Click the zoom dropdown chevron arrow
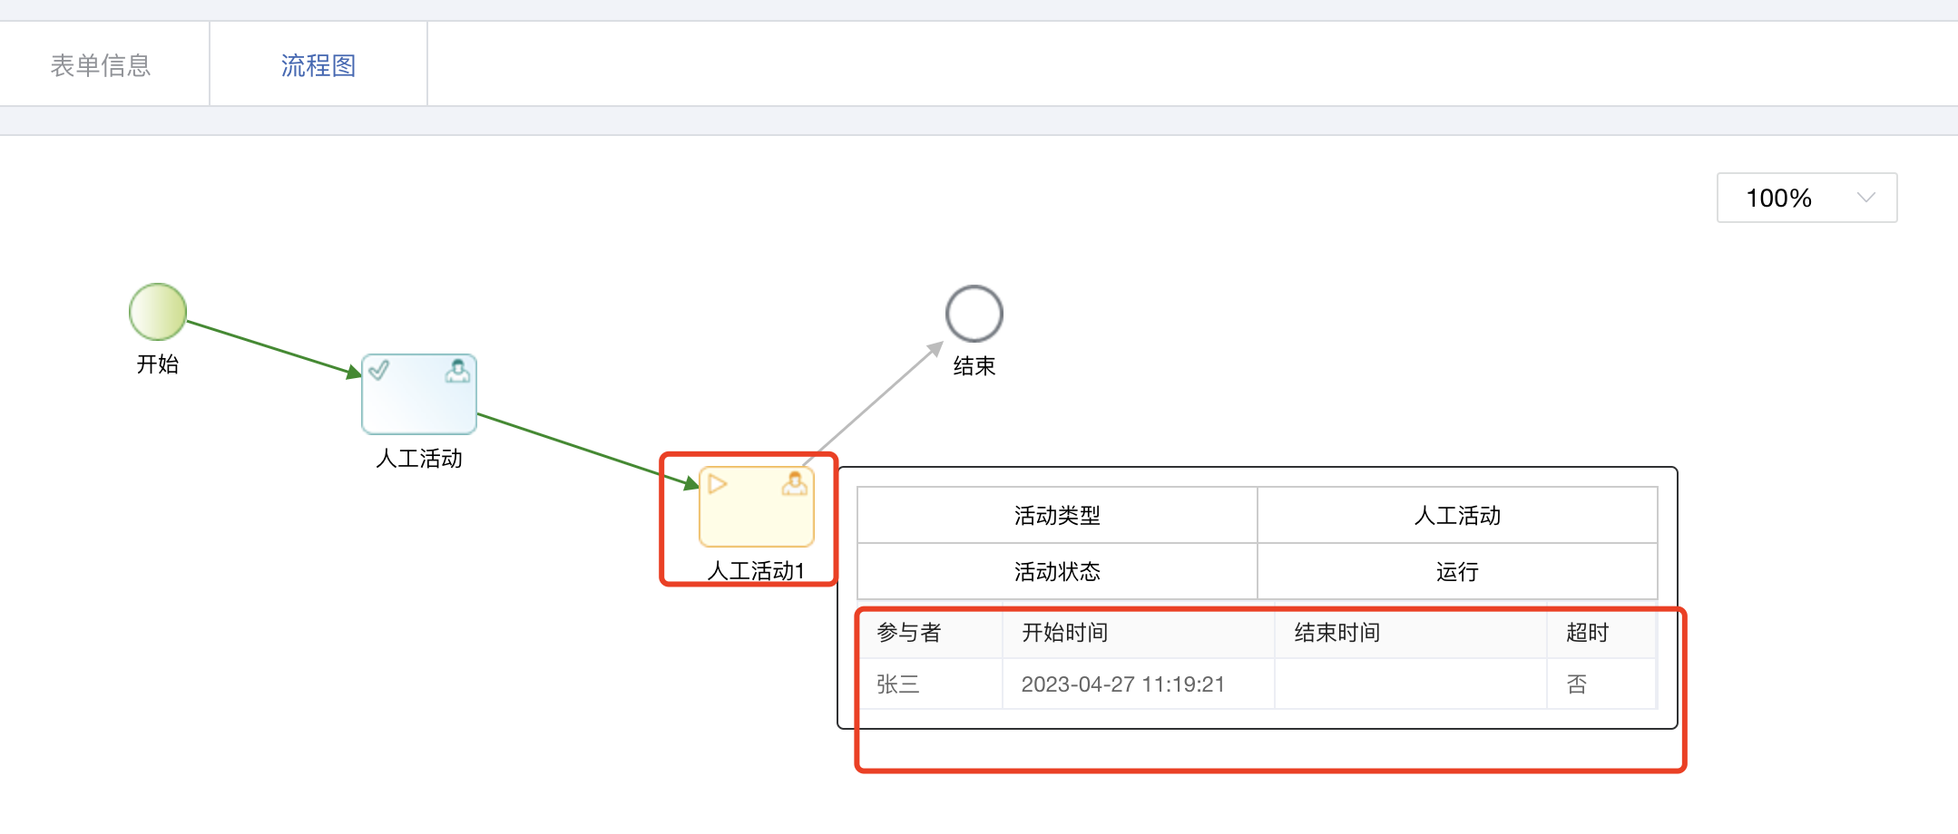 click(1865, 198)
